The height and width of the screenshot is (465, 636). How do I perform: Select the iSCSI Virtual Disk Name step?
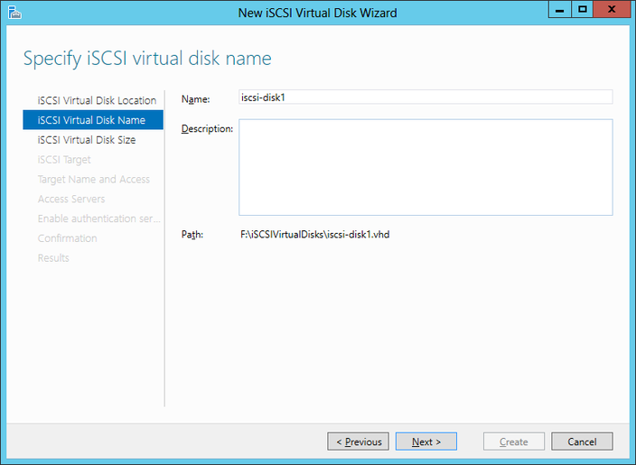click(91, 120)
